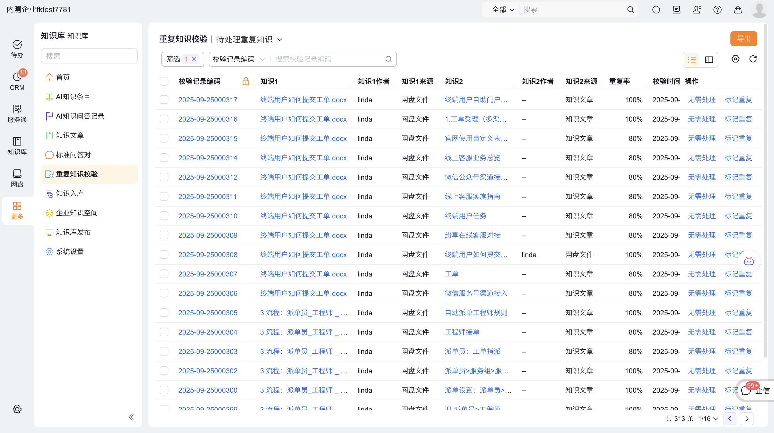774x433 pixels.
Task: Select checkbox for record 2025-09-25000308
Action: click(164, 255)
